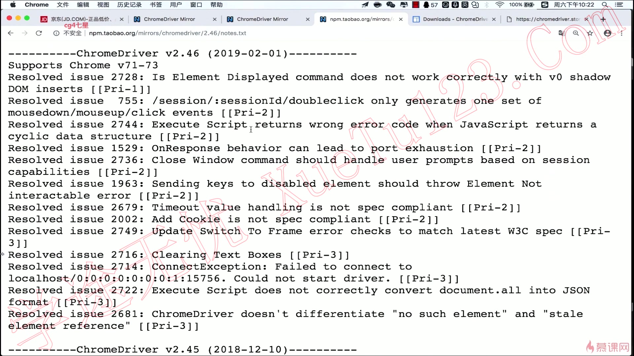
Task: Click the browser forward arrow
Action: pyautogui.click(x=25, y=33)
